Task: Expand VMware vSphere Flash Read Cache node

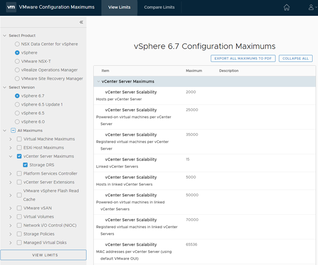Action: 11,195
